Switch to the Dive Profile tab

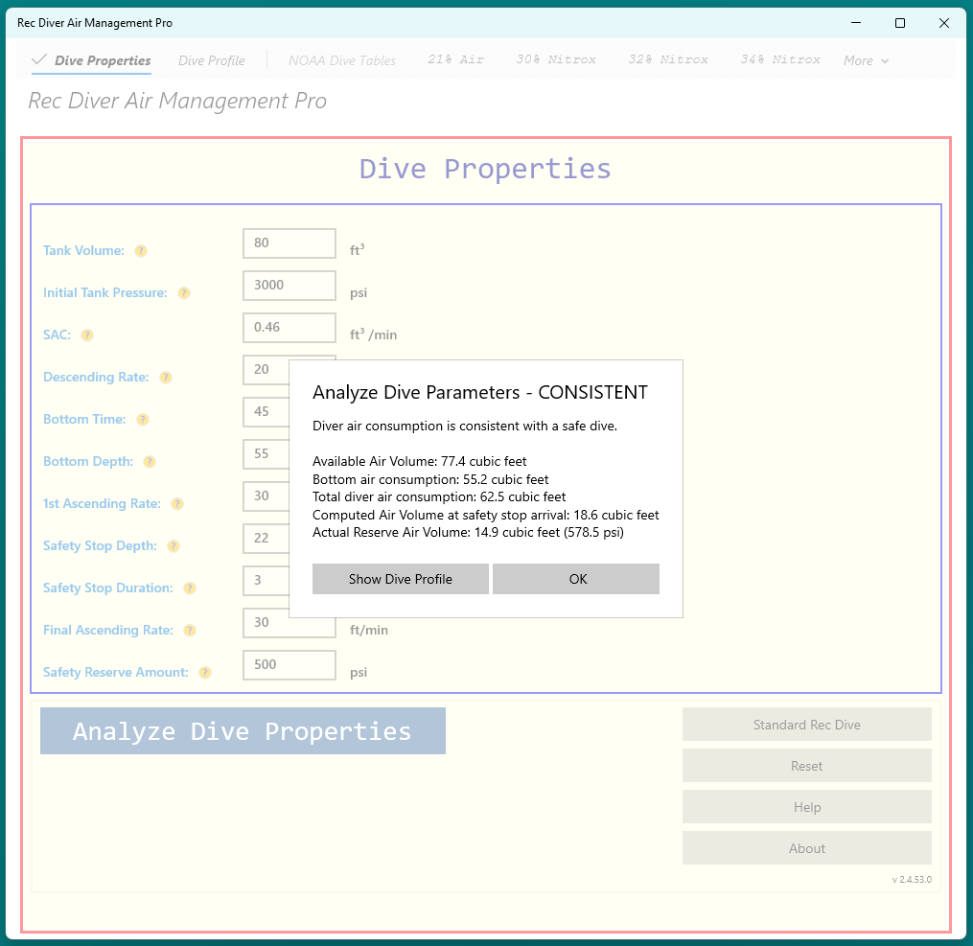(212, 60)
